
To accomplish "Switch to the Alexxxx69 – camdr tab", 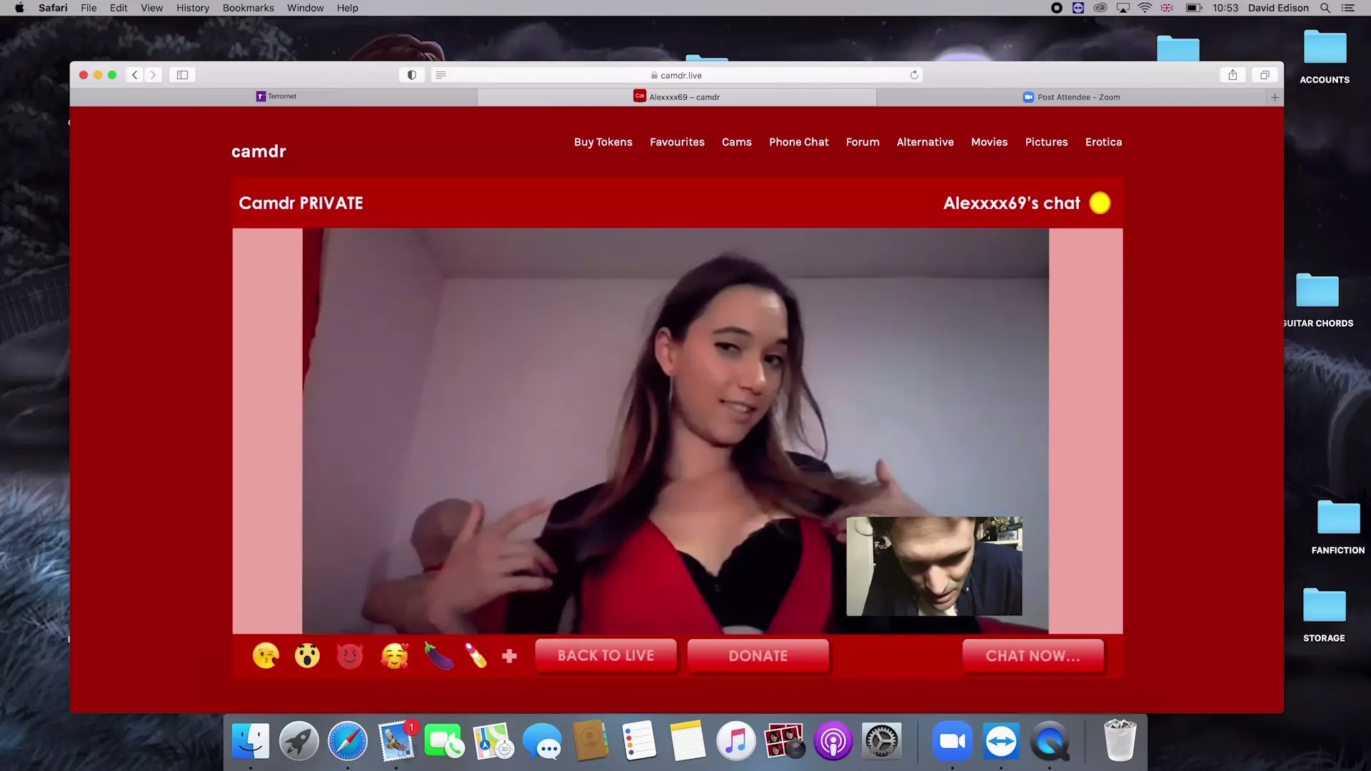I will coord(677,96).
